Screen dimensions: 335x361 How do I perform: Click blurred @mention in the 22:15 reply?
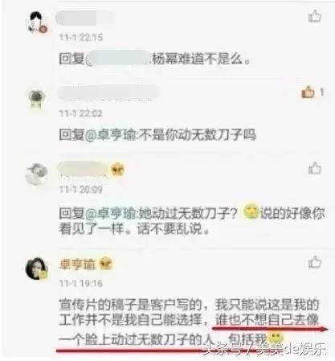pos(118,58)
